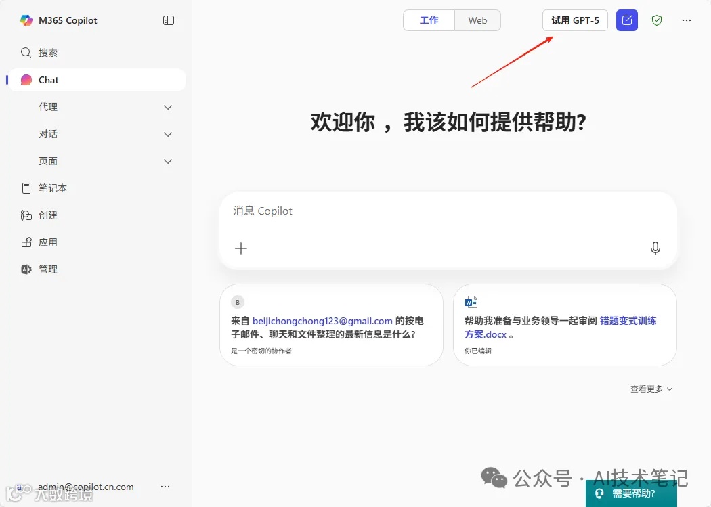Collapse the sidebar with the panel toggle icon

pos(169,20)
